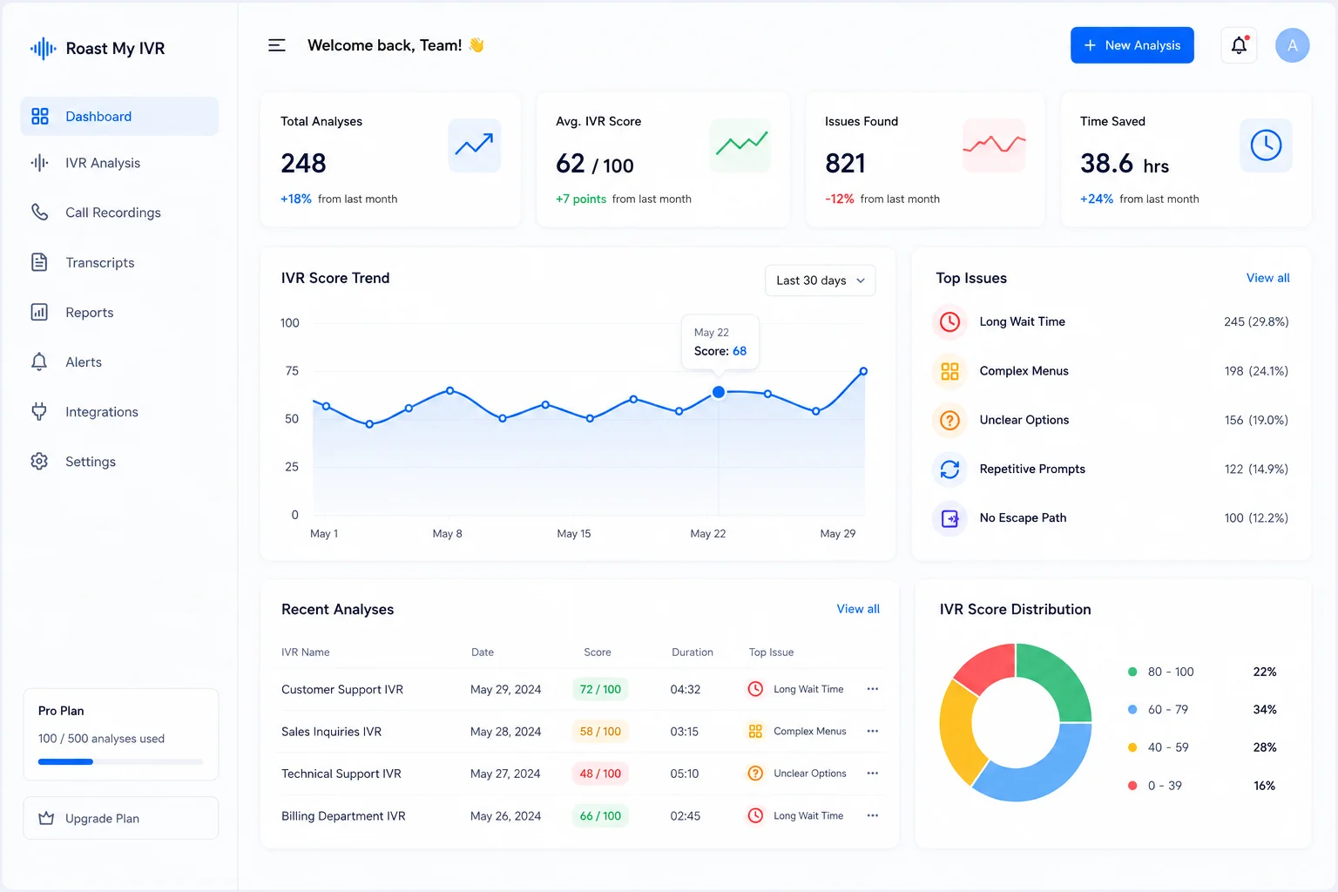
Task: Click the May 22 highlighted data point
Action: coord(719,392)
